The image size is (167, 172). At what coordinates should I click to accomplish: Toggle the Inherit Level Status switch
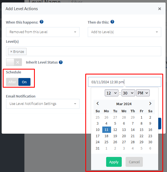point(14,62)
